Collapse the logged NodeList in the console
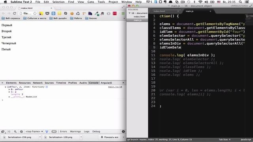The width and height of the screenshot is (253, 142). click(x=6, y=87)
